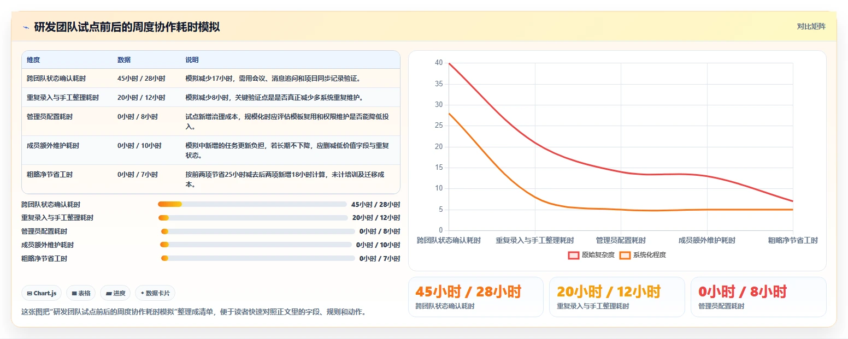Click the y-axis tick label 15

pos(439,168)
